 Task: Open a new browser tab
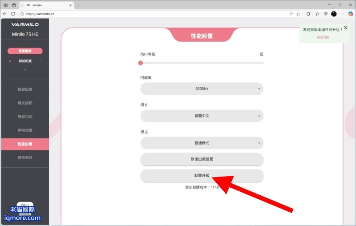(x=78, y=5)
